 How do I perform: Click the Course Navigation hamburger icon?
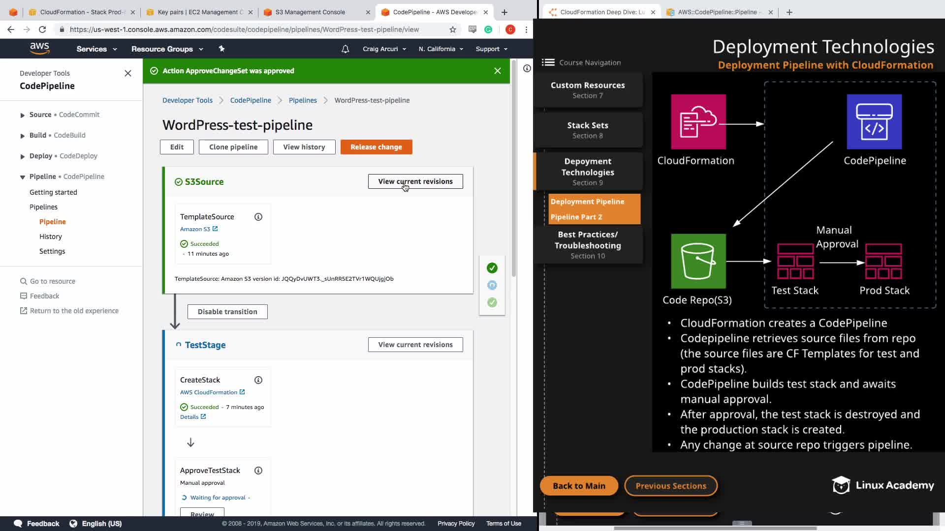(x=548, y=62)
